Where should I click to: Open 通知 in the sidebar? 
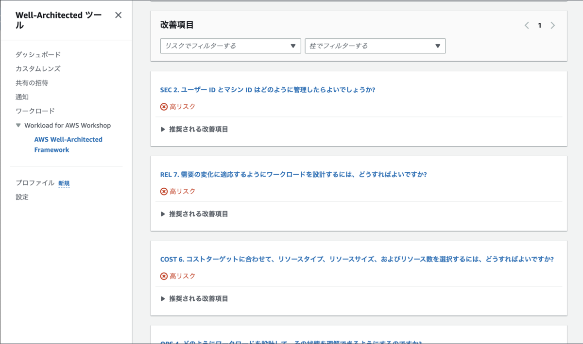[x=22, y=97]
